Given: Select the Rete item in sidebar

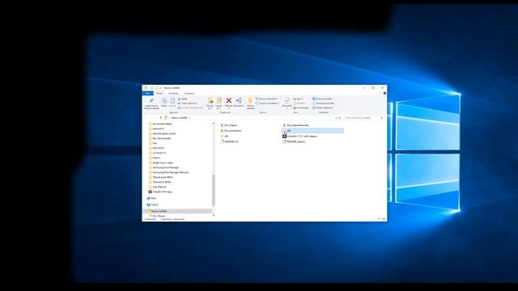Looking at the screenshot, I should [x=151, y=198].
